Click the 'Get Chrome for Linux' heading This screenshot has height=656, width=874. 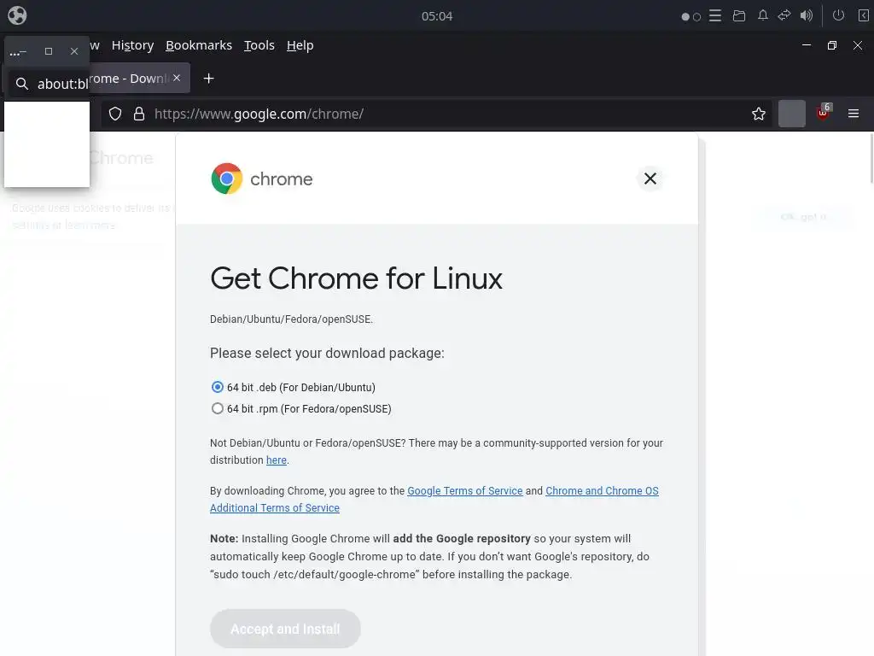click(x=356, y=278)
